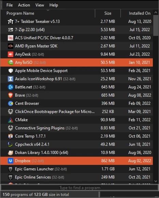Click the AMD Ryzen Master SDK icon
This screenshot has height=198, width=159.
click(x=11, y=46)
